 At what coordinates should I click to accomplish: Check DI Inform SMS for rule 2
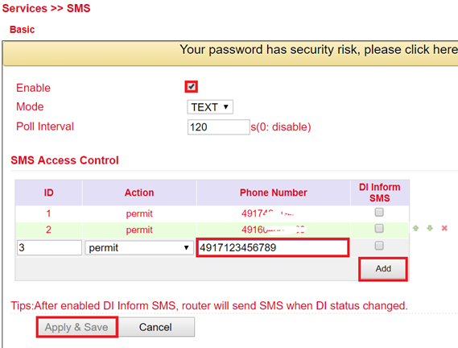tap(379, 228)
